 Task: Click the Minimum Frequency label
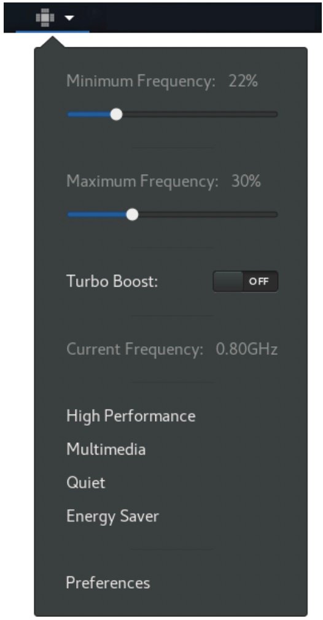point(141,81)
